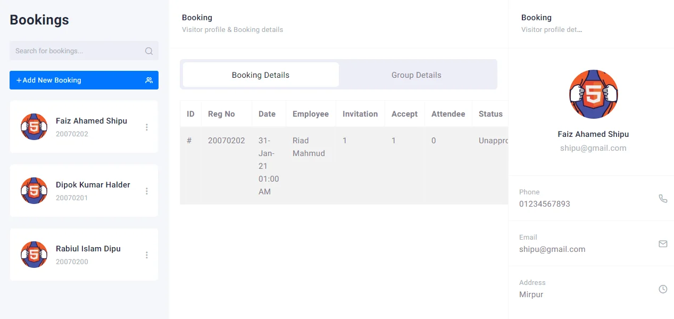Switch to the Booking Details tab

(x=261, y=75)
